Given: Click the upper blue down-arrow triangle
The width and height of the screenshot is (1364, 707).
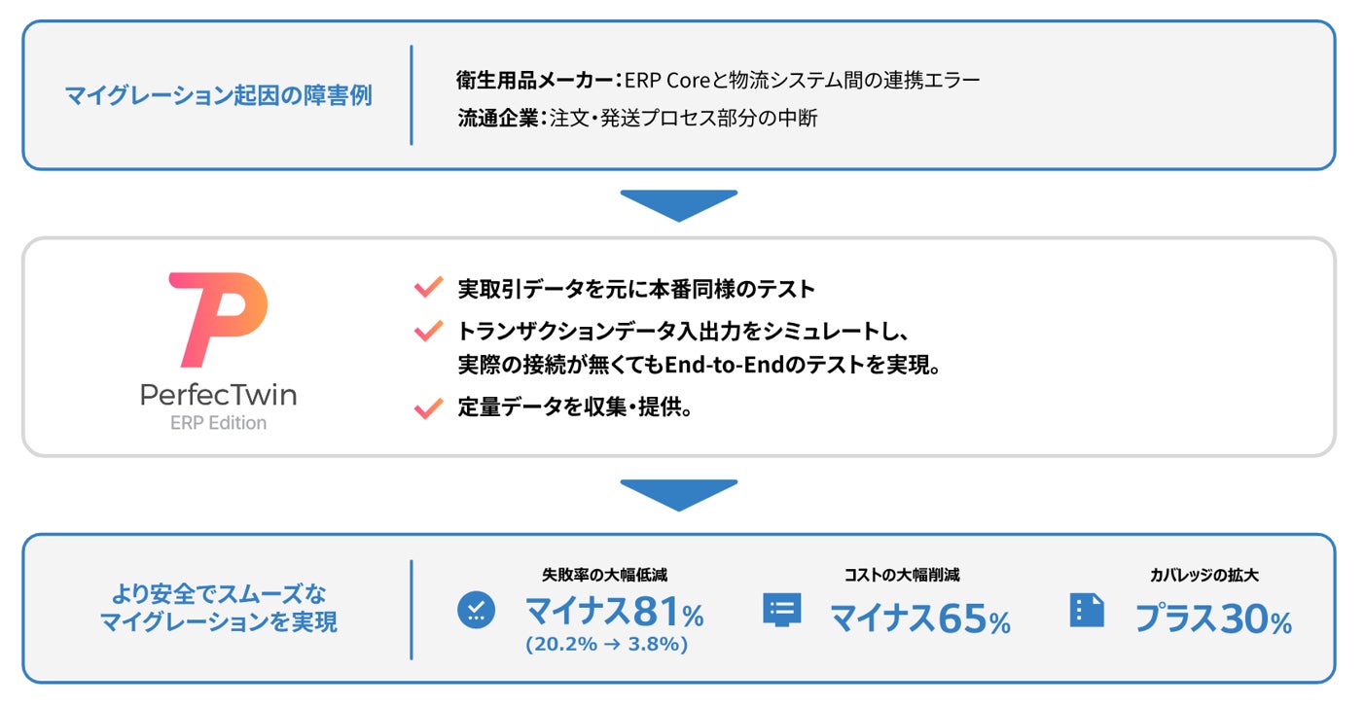Looking at the screenshot, I should tap(678, 204).
